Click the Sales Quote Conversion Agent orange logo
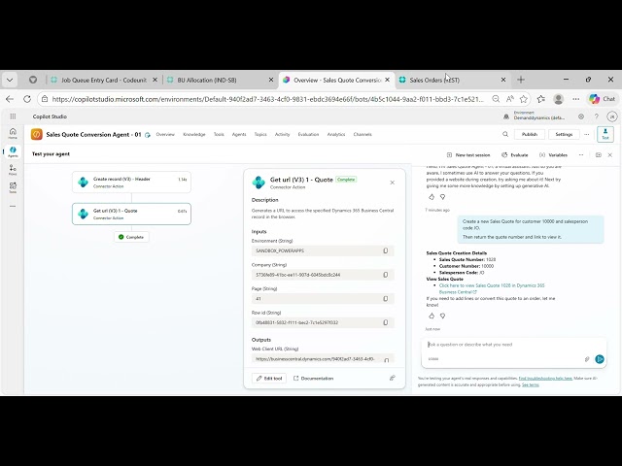 [x=37, y=134]
